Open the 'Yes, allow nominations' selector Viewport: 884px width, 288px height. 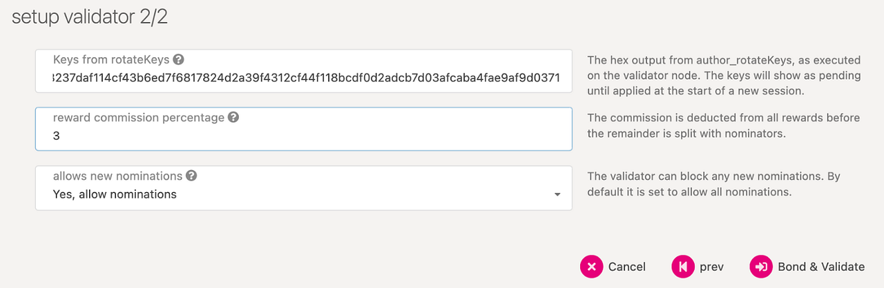[x=304, y=188]
